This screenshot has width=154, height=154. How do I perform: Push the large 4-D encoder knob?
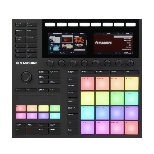pos(26,77)
